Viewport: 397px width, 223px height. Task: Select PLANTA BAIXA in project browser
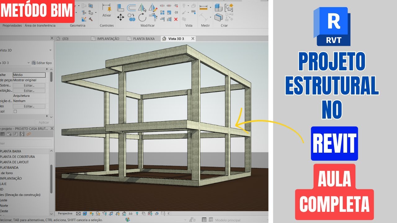click(11, 151)
